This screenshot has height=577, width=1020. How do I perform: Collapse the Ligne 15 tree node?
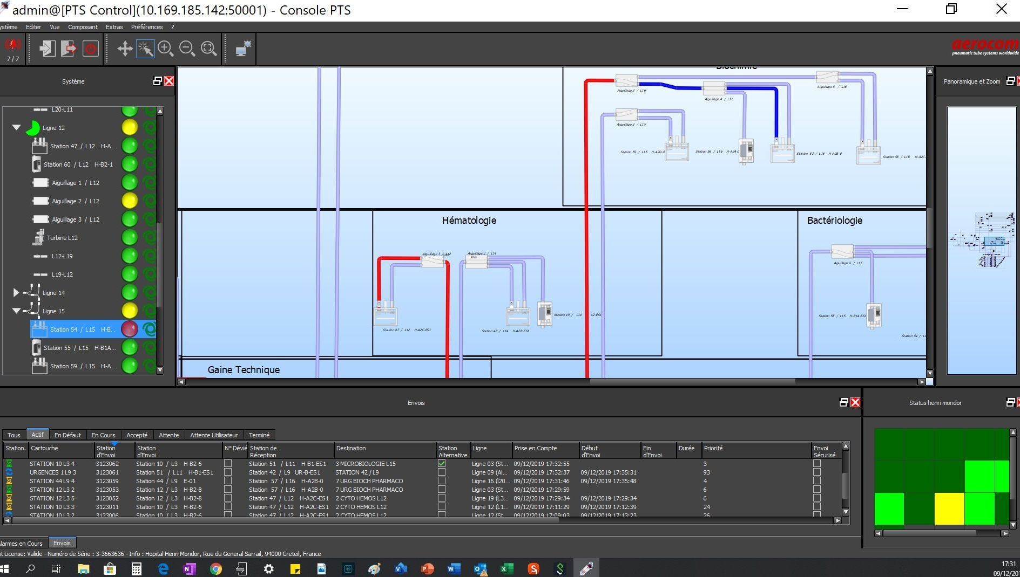click(16, 311)
